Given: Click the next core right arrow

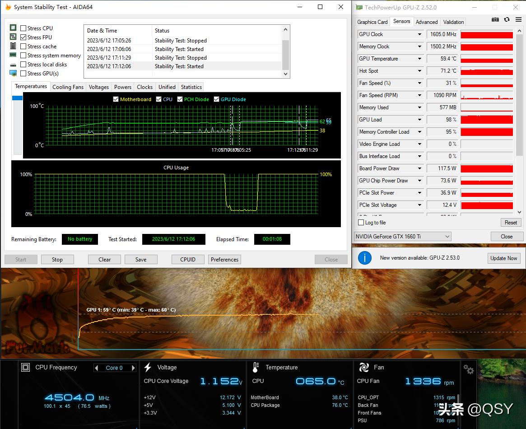Looking at the screenshot, I should (133, 368).
